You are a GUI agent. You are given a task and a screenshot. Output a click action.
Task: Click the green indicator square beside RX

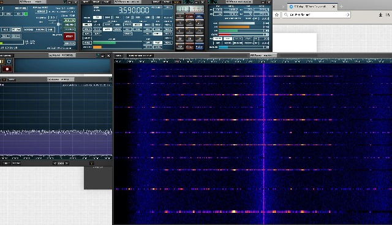coord(26,14)
